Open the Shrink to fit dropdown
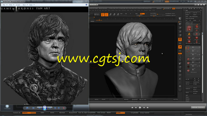This screenshot has height=116, width=207. 94,5
